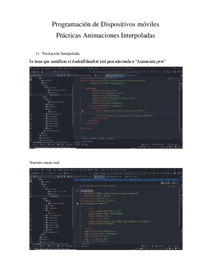This screenshot has height=275, width=212.
Task: Switch to traslacion_derecha.xml tab in AndroidManifest screenshot
Action: [x=84, y=75]
